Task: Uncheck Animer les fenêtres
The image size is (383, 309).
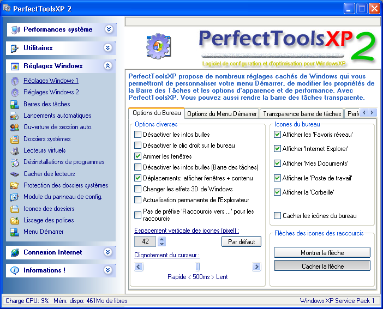Action: click(138, 156)
